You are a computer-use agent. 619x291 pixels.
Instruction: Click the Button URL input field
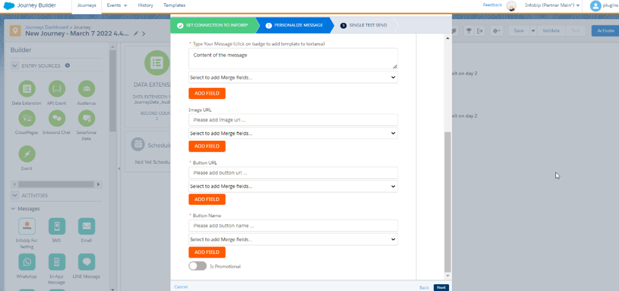(x=293, y=172)
